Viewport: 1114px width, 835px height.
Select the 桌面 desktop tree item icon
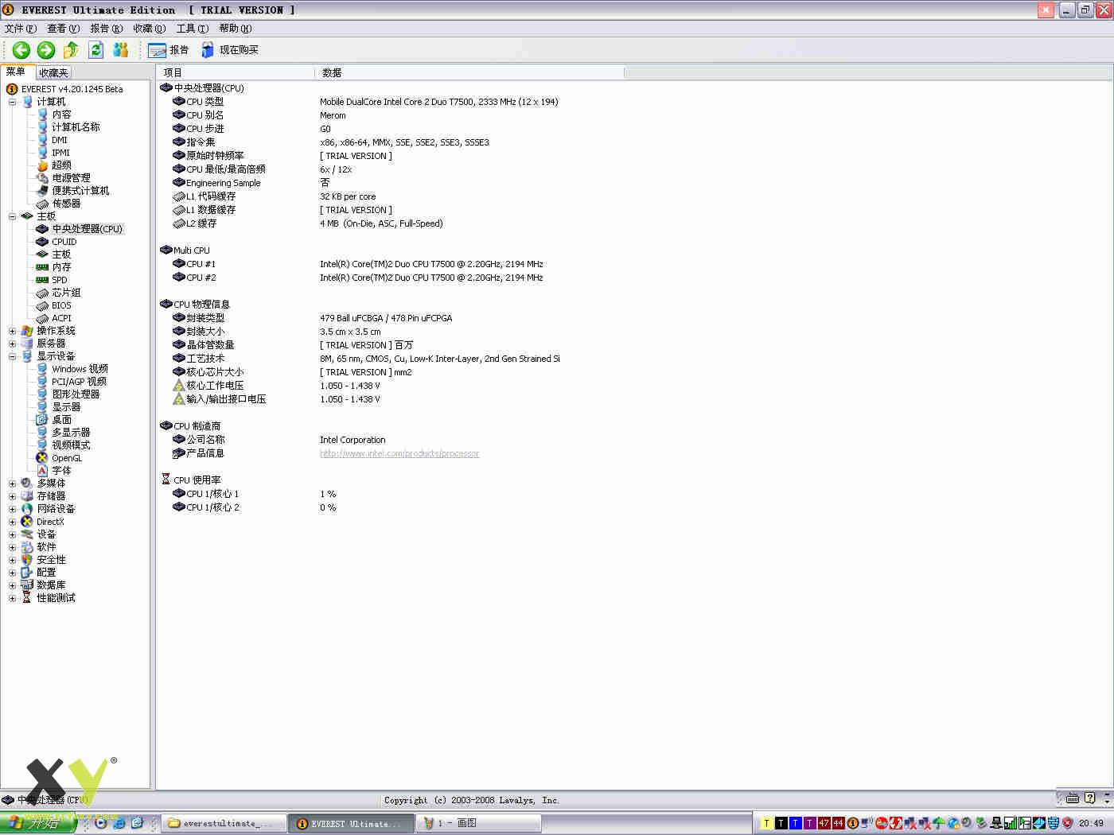[x=43, y=420]
